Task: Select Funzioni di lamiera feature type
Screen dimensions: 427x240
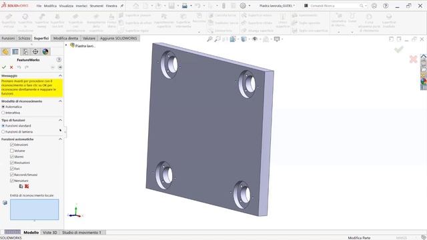Action: (3, 132)
